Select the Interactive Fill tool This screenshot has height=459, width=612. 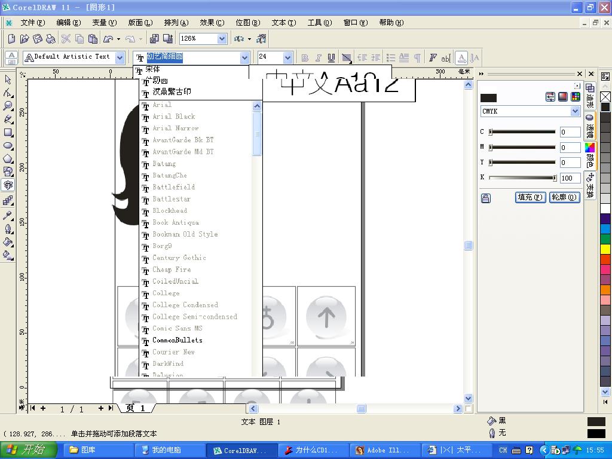pyautogui.click(x=8, y=255)
